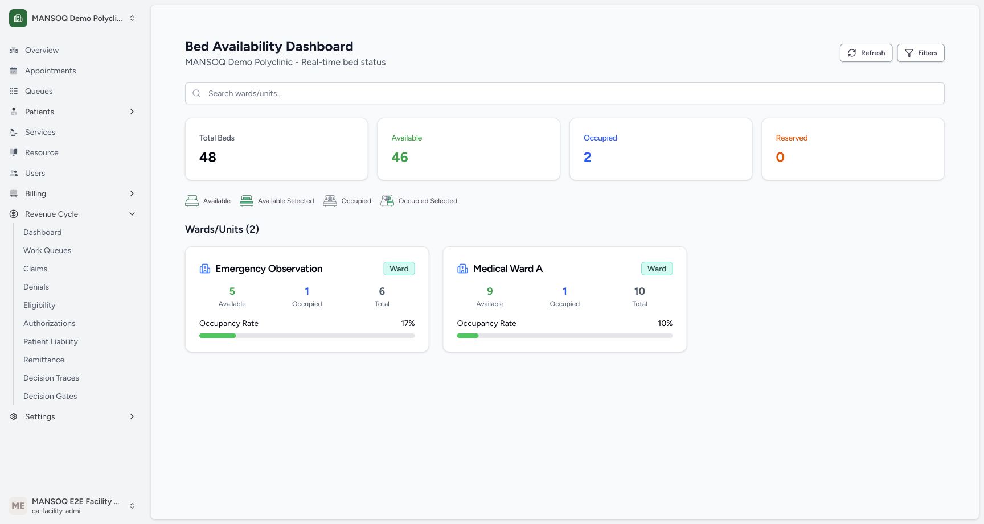
Task: Click the Occupied Selected bed legend icon
Action: [387, 201]
